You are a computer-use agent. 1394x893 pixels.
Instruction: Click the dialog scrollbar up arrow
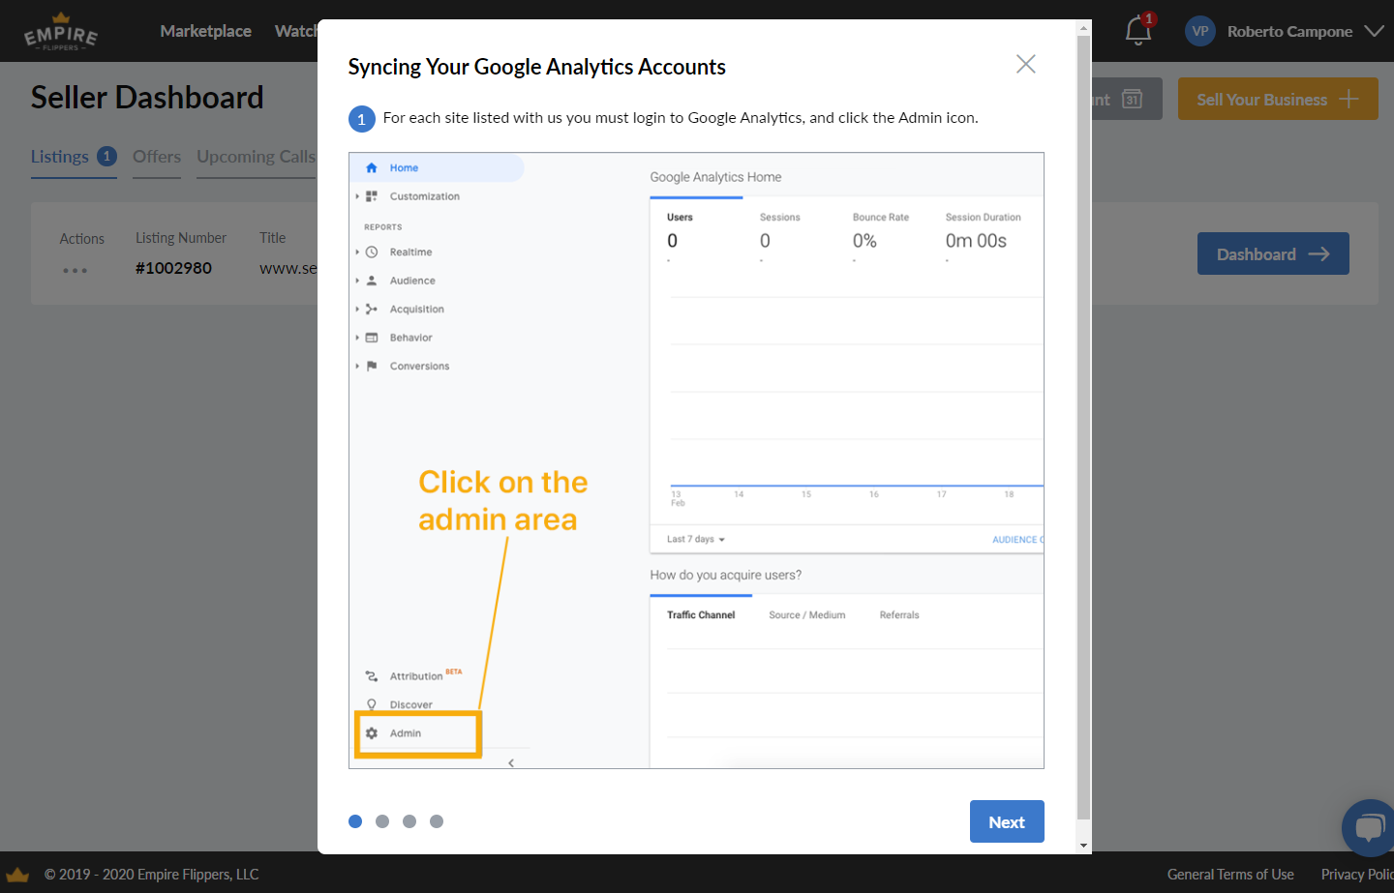(x=1083, y=27)
